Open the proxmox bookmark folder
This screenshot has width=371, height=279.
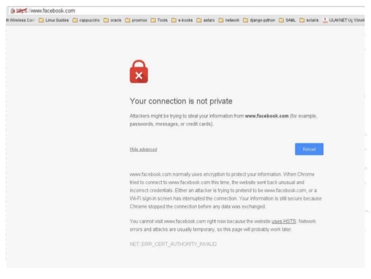tap(136, 20)
